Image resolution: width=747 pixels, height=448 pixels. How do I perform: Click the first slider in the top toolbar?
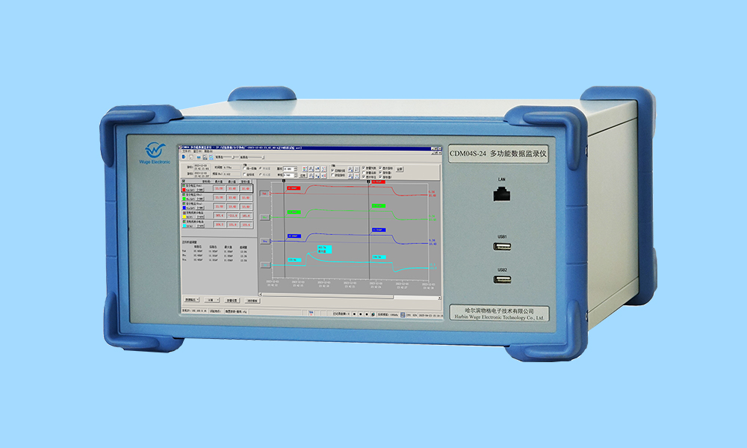click(x=223, y=158)
